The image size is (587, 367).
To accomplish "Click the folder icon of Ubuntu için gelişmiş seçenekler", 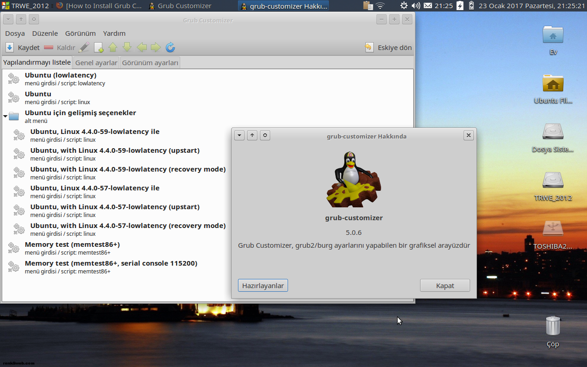I will [x=14, y=117].
